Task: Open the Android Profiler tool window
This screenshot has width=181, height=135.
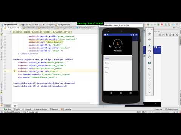Action: click(x=40, y=109)
